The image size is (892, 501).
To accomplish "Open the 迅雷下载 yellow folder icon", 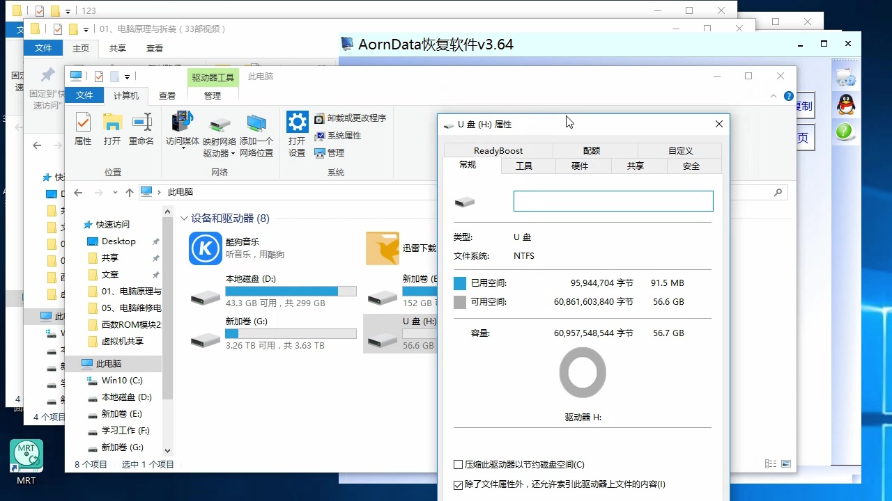I will [x=381, y=248].
